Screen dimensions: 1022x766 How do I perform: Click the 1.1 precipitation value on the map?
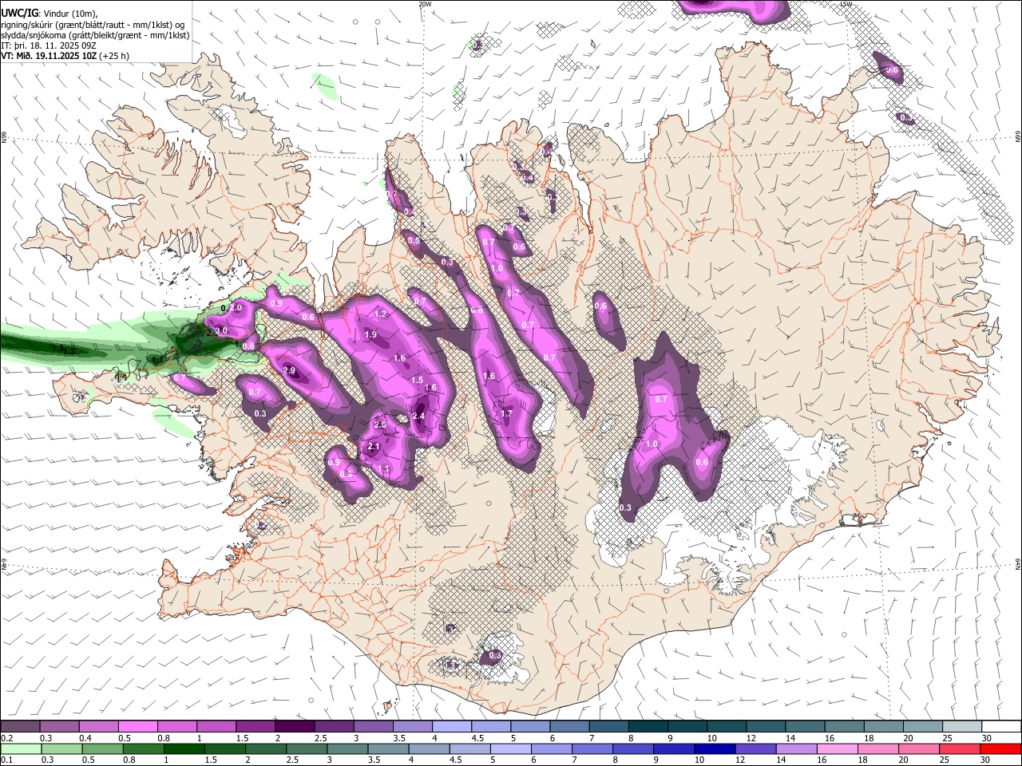pos(384,468)
